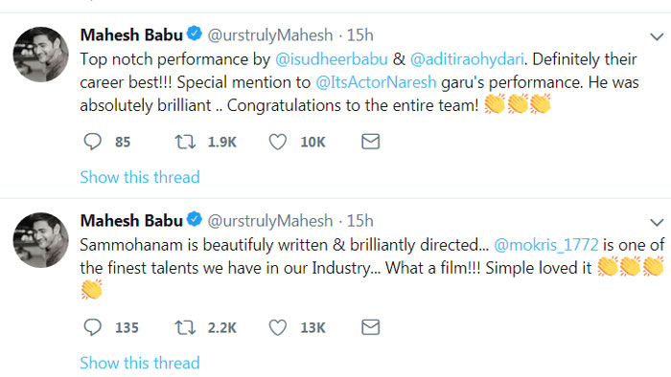Click @urstrulyMahesh handle on second tweet
Viewport: 671px width, 377px height.
(x=270, y=221)
